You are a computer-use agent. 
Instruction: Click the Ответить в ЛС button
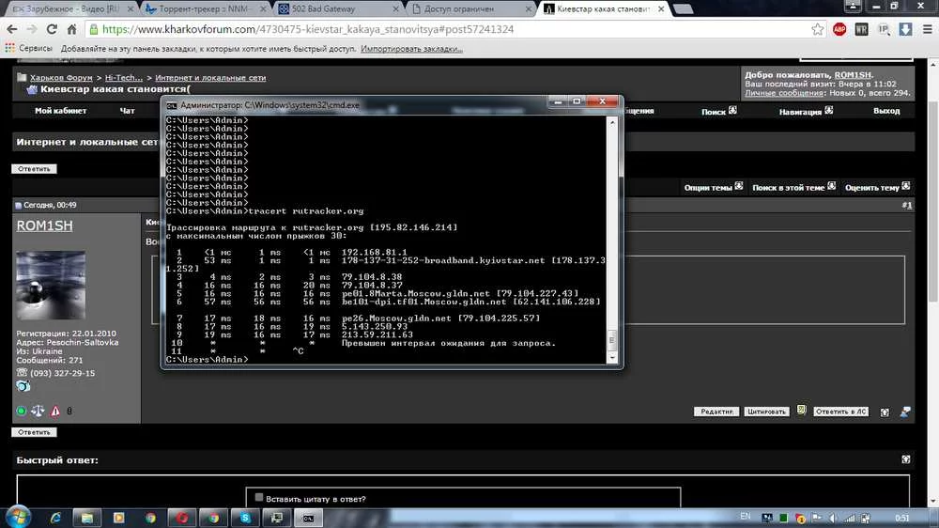pyautogui.click(x=840, y=412)
